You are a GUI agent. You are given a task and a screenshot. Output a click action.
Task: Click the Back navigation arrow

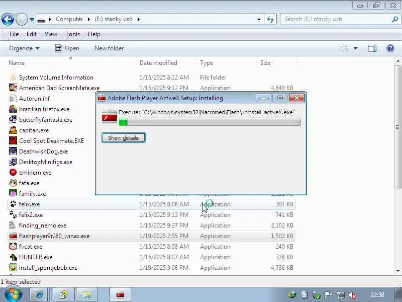pos(8,19)
